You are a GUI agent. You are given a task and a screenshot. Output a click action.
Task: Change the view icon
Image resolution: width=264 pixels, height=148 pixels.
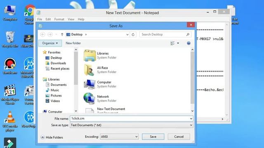click(172, 43)
